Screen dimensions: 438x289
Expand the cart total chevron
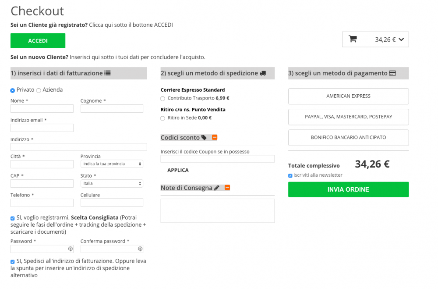coord(401,39)
